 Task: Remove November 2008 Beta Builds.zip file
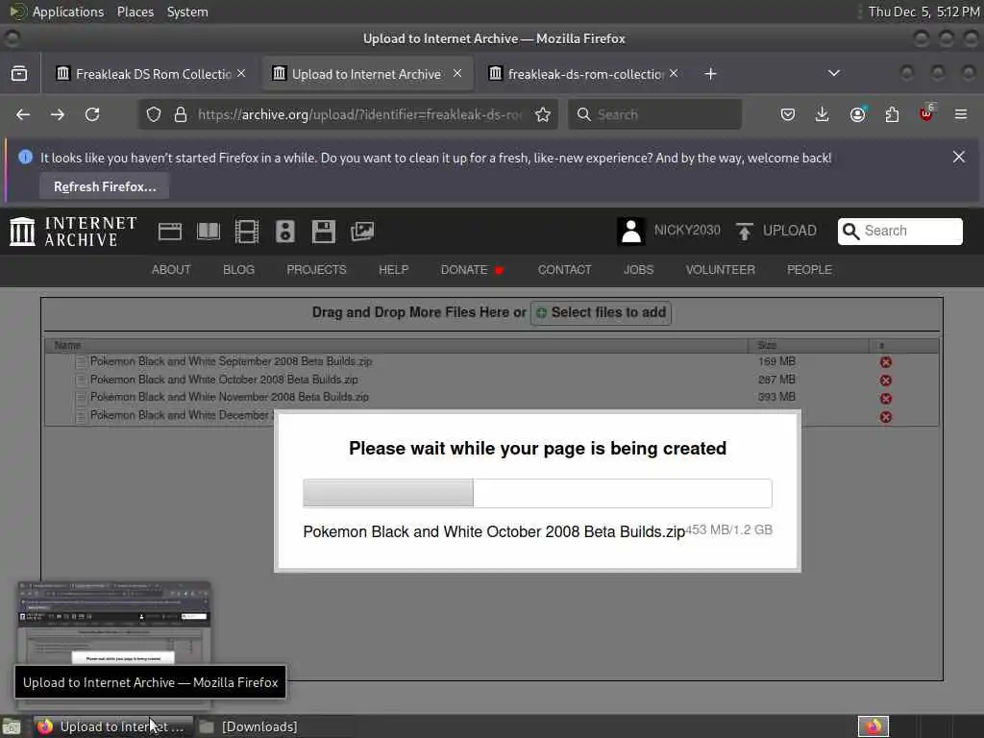tap(885, 399)
